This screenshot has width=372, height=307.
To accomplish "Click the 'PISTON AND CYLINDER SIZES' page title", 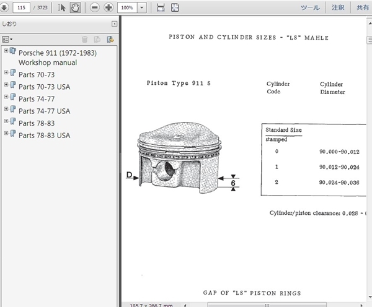I will [x=249, y=37].
